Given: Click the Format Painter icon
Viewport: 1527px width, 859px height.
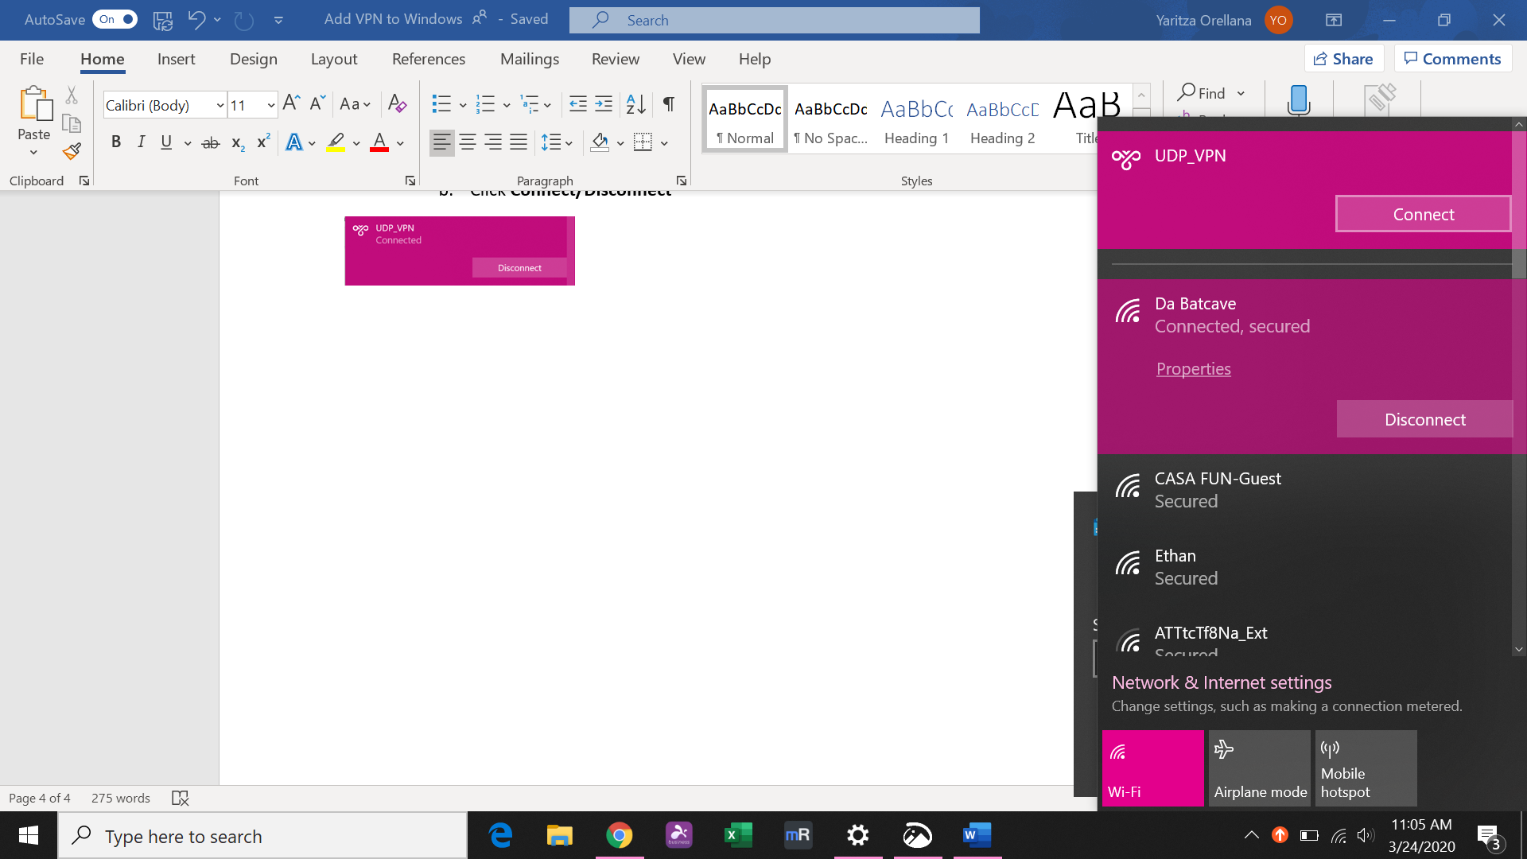Looking at the screenshot, I should (x=72, y=151).
